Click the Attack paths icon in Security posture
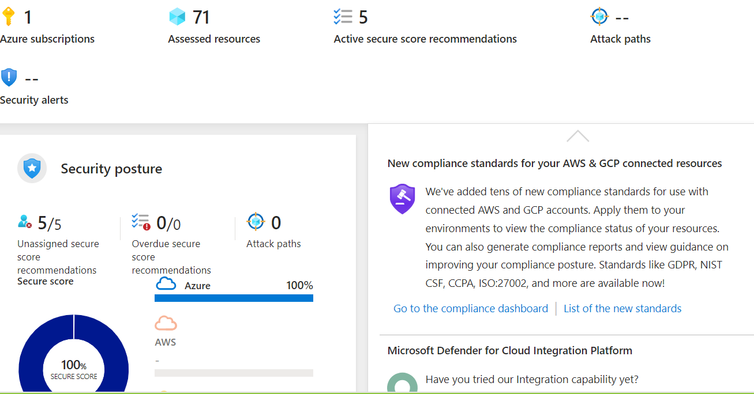Image resolution: width=754 pixels, height=394 pixels. [255, 221]
